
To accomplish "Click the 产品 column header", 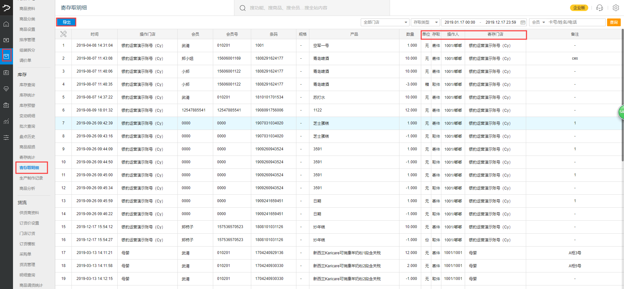I will click(354, 34).
